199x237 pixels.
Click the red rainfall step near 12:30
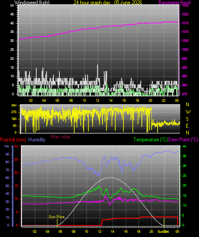[x=102, y=222]
